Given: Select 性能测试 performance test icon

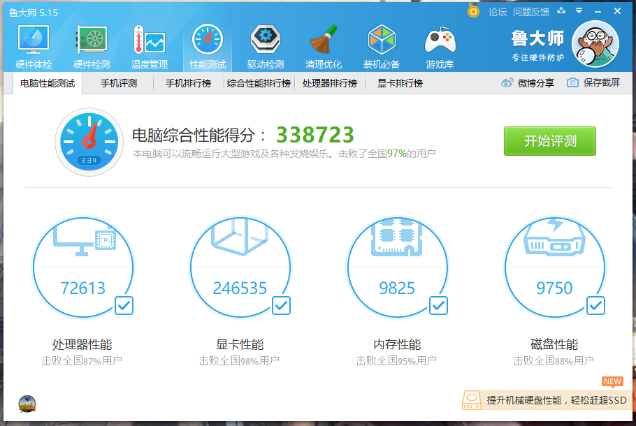Looking at the screenshot, I should tap(208, 39).
